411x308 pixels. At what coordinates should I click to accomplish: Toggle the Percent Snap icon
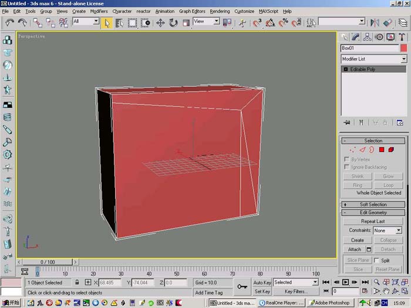(284, 23)
